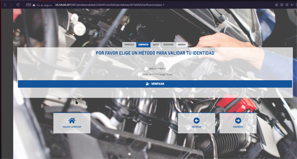Select the SMS radio button
The width and height of the screenshot is (297, 159).
(146, 69)
